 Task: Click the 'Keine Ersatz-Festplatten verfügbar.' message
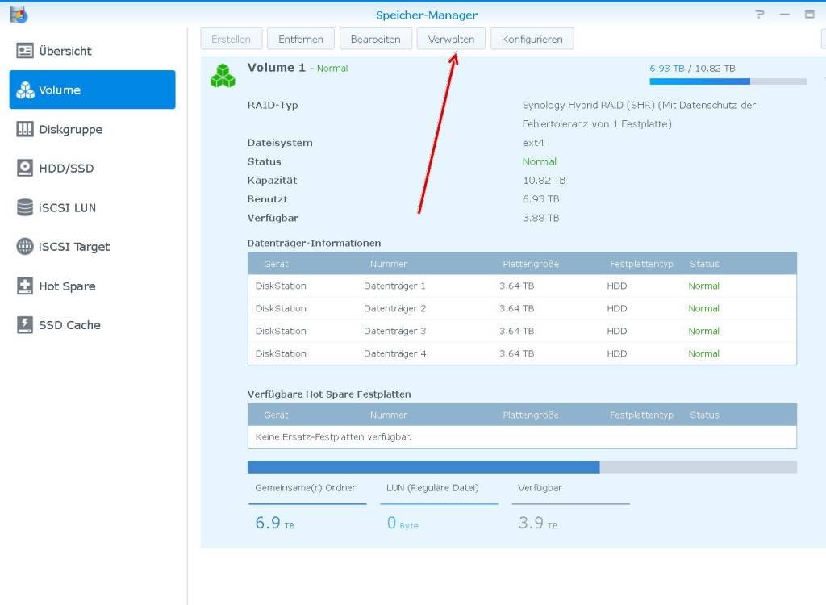coord(333,437)
